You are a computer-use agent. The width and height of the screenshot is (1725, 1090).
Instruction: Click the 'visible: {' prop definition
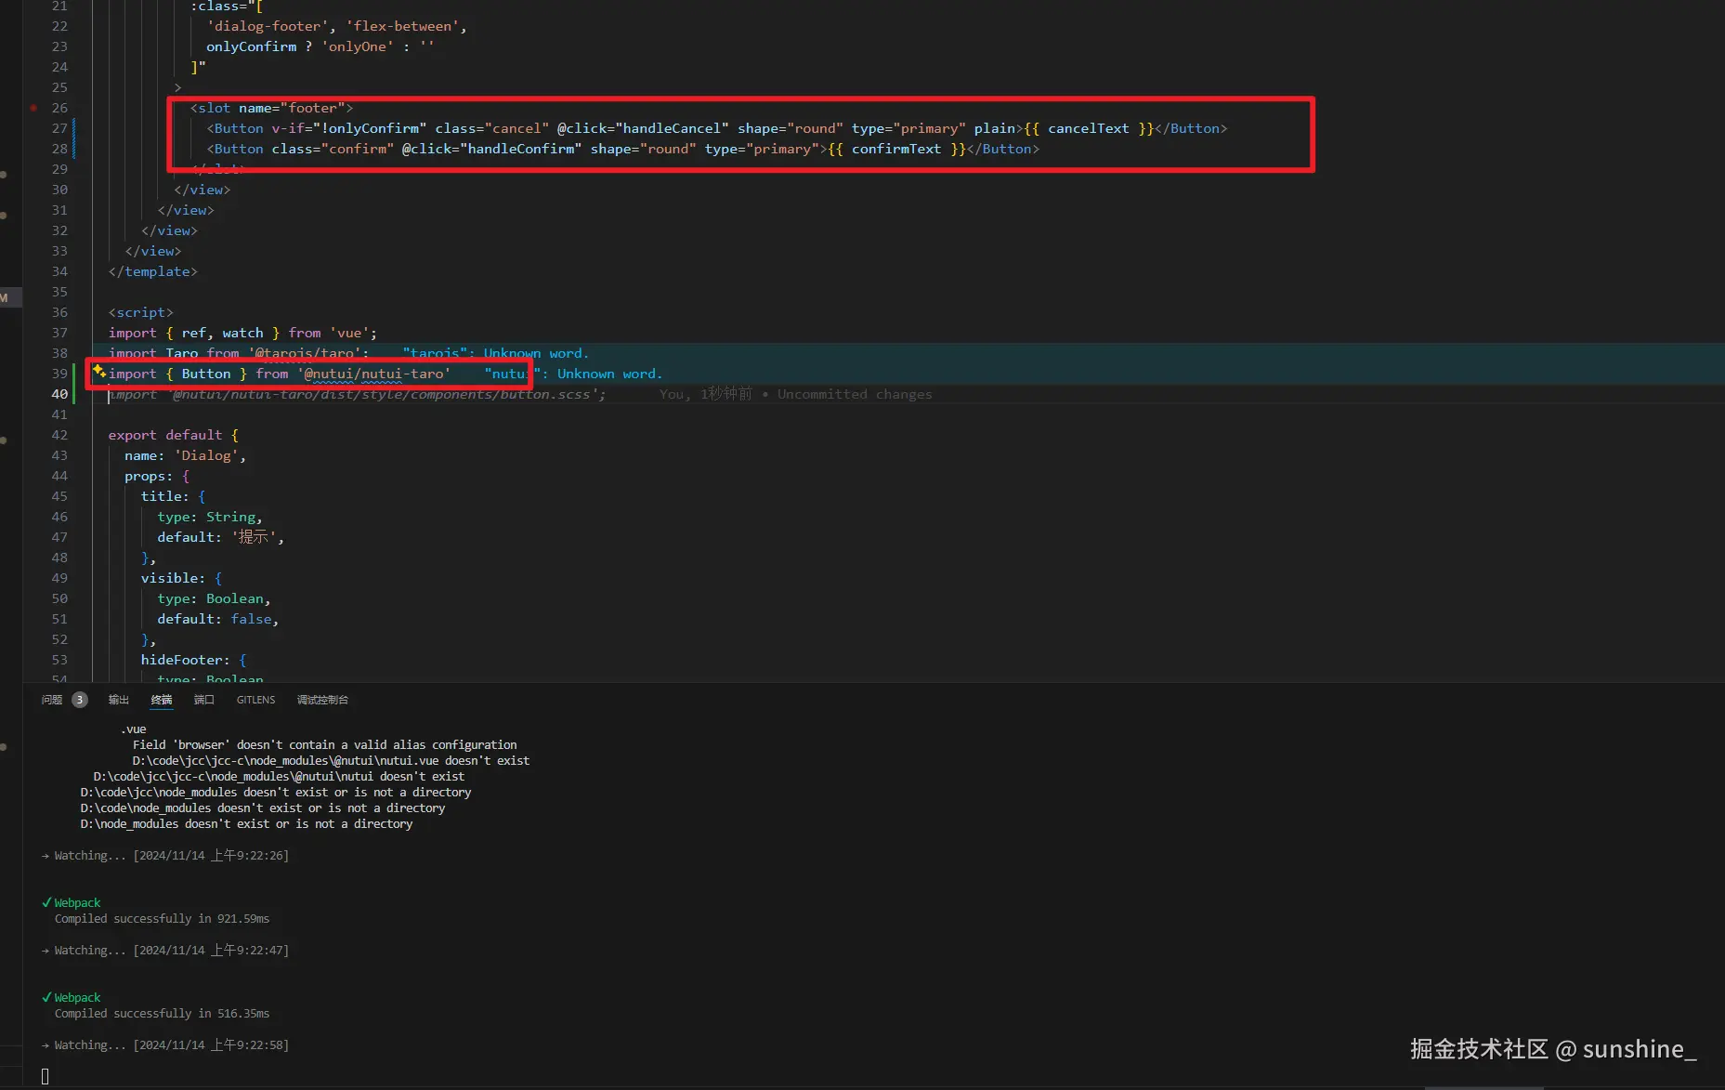pos(181,578)
